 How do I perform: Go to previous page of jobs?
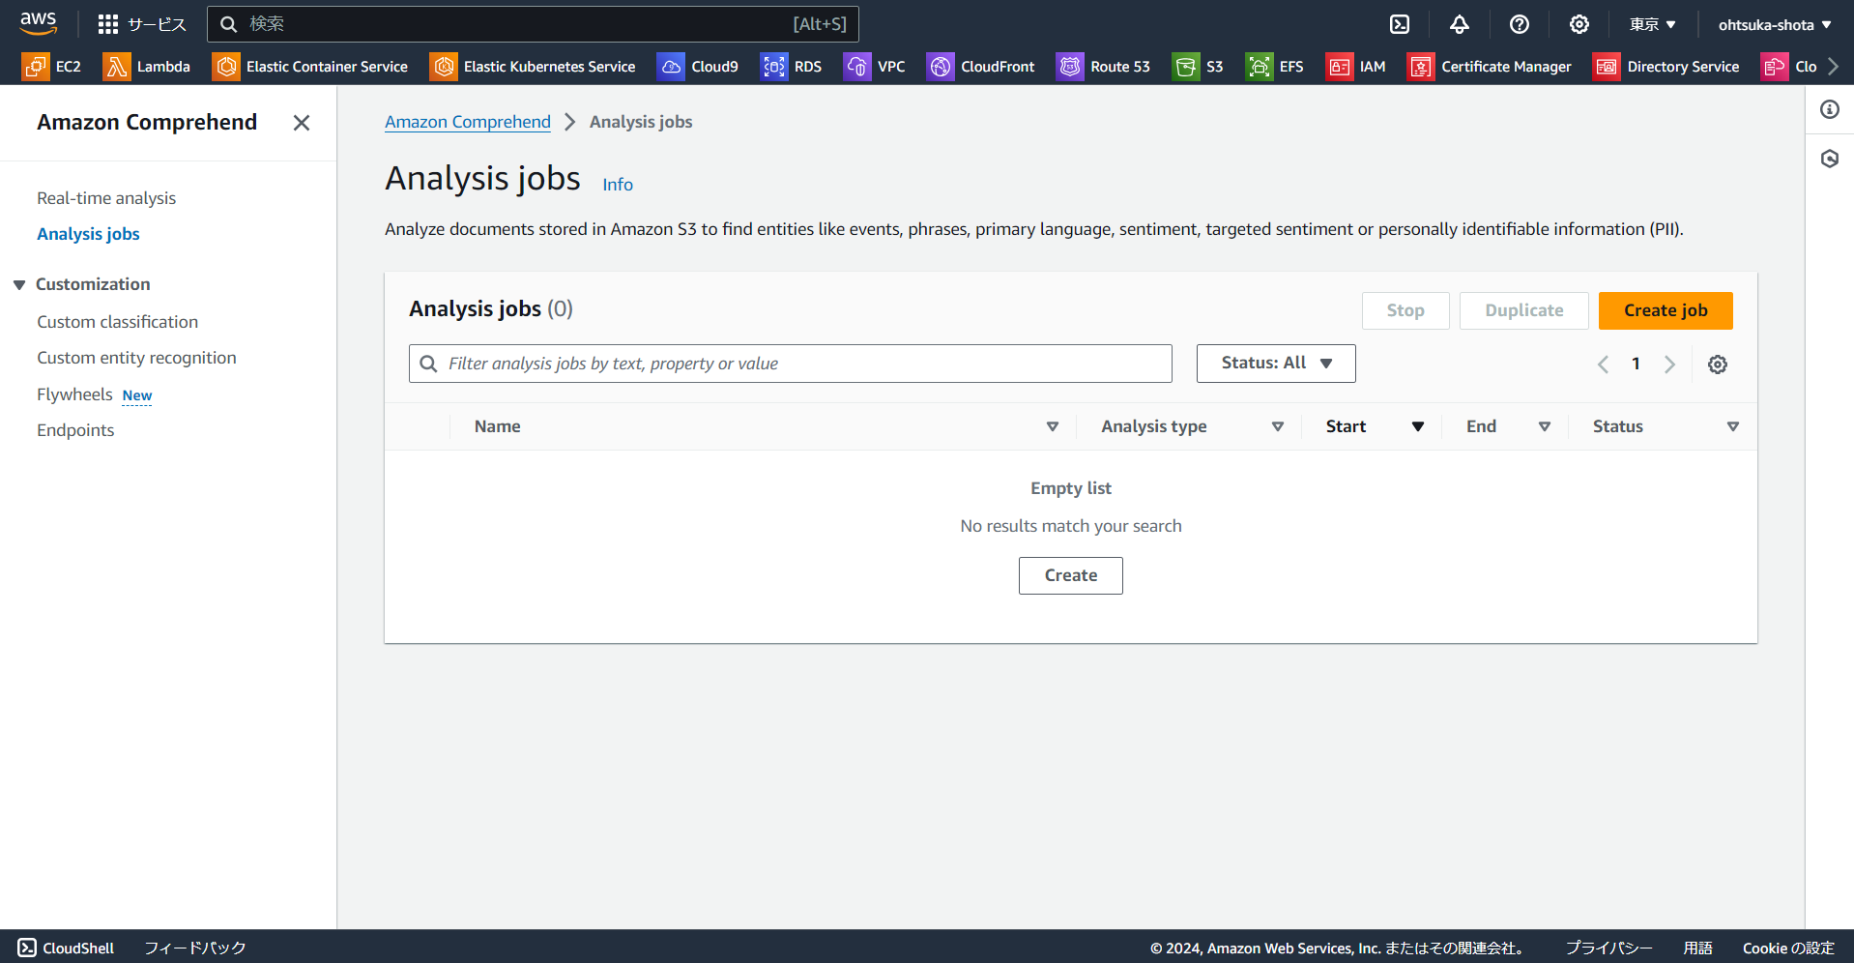pos(1603,365)
